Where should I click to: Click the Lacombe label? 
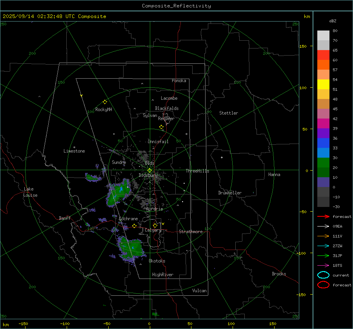[x=169, y=98]
